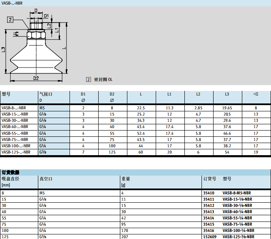This screenshot has height=239, width=271.
Task: Click the L3 value 38.2
Action: coord(227,146)
